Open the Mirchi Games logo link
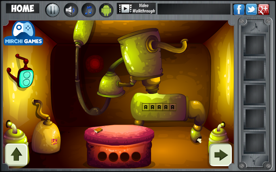276x172 pixels. pos(23,33)
